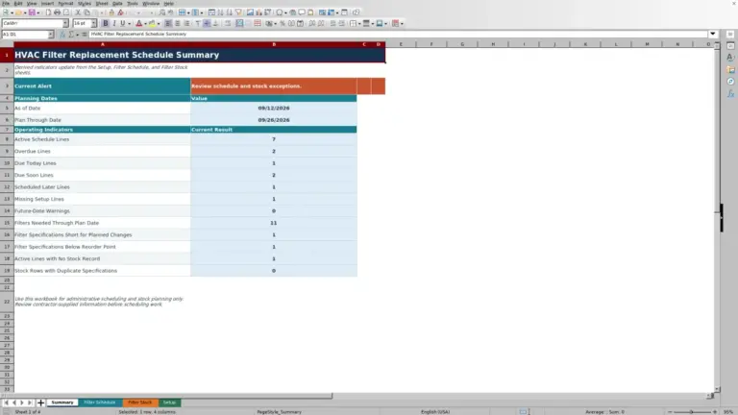The width and height of the screenshot is (738, 415).
Task: Click PageStyle_Summary in status bar
Action: (x=279, y=412)
